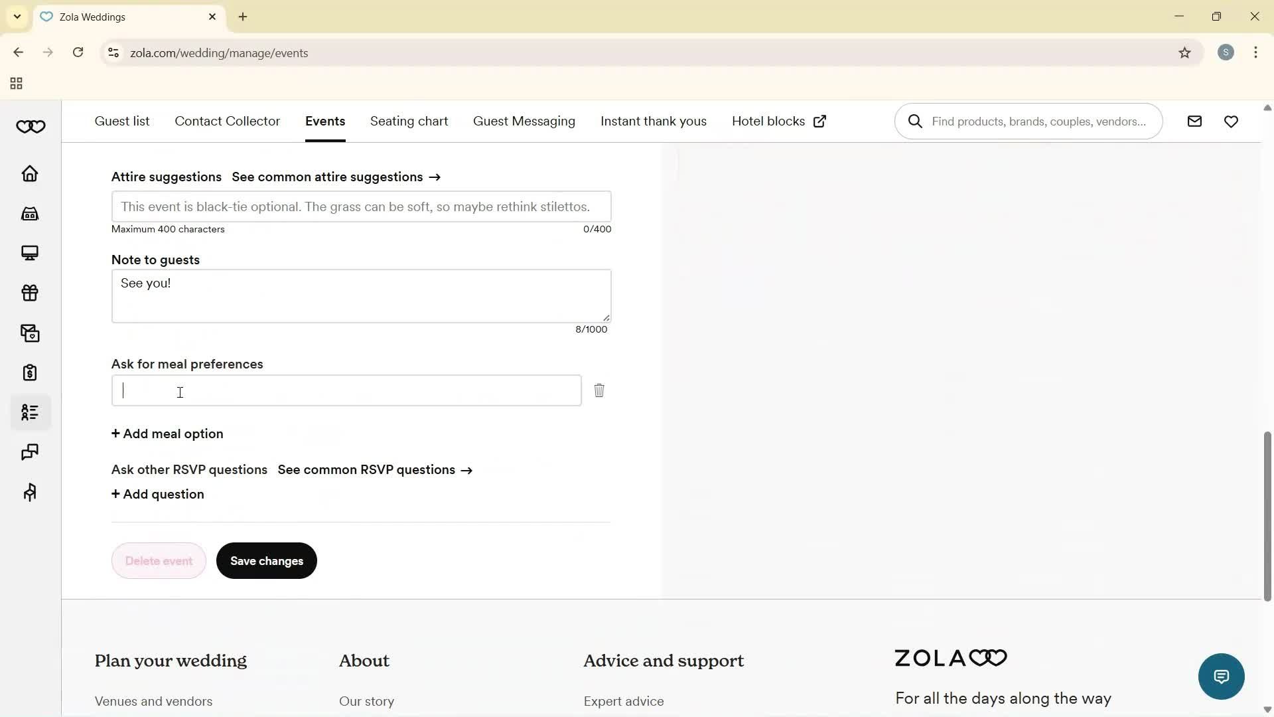1274x717 pixels.
Task: Open the budget clipboard sidebar icon
Action: 31,372
